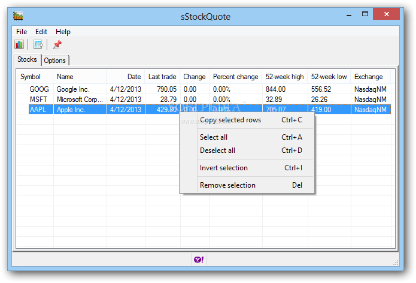The width and height of the screenshot is (416, 283).
Task: Switch to the Options tab
Action: (x=54, y=61)
